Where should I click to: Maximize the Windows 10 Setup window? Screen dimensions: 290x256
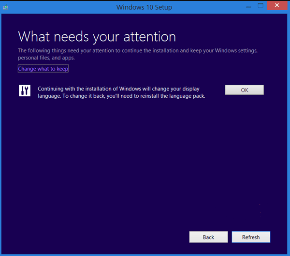click(261, 6)
